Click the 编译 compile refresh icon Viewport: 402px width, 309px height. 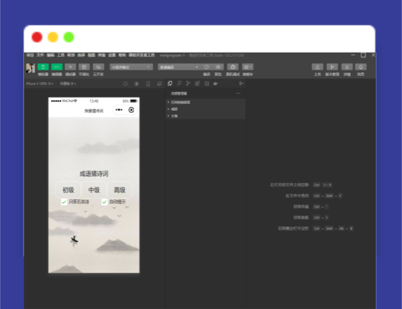pos(207,67)
